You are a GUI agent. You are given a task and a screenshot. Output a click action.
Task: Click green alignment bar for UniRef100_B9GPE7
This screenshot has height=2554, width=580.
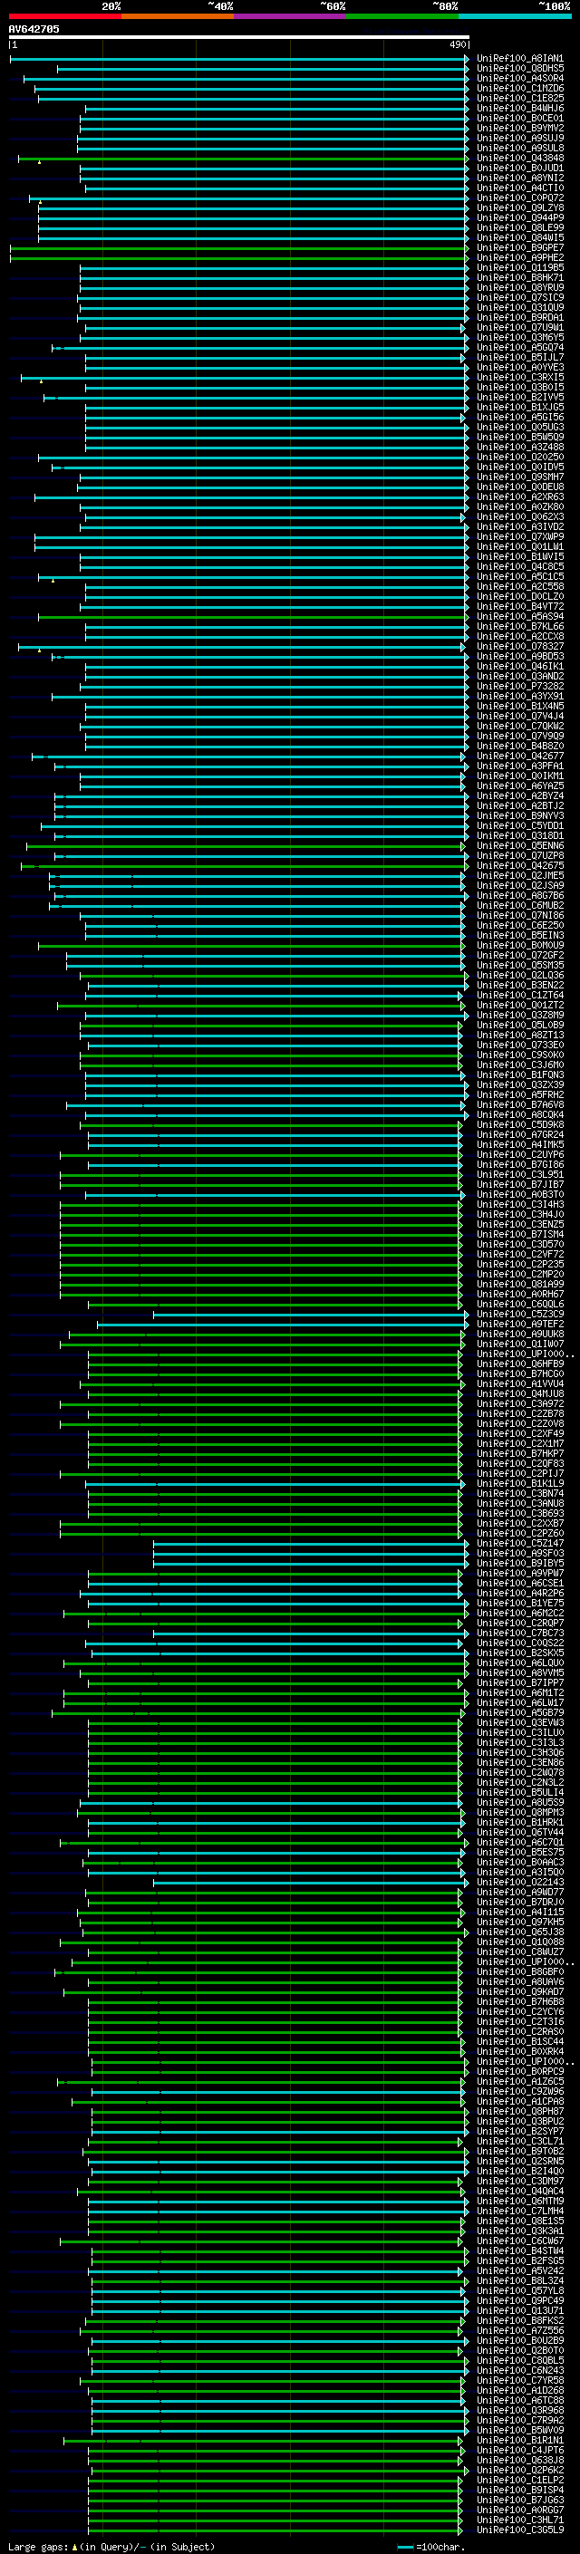[238, 248]
